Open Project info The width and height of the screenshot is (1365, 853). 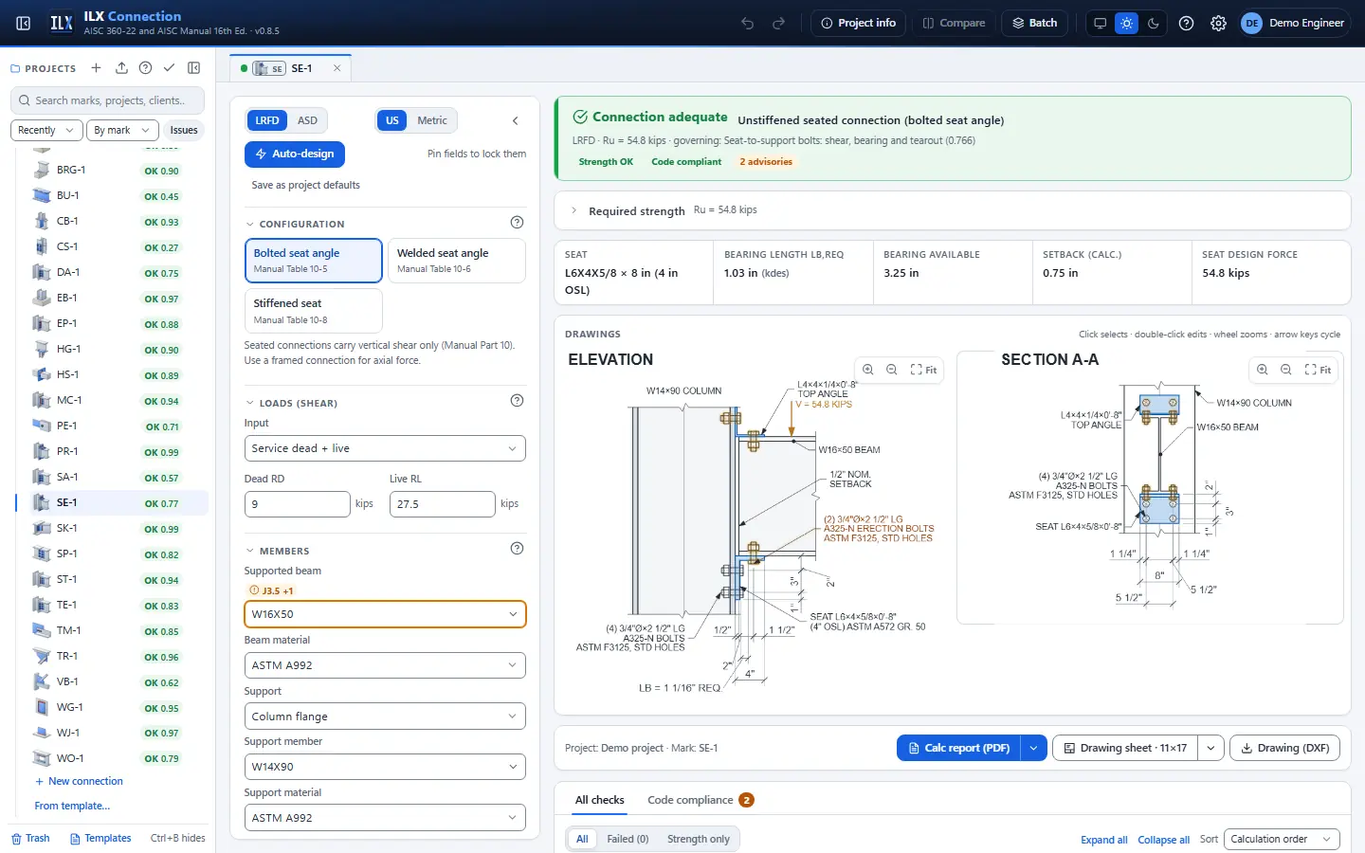(859, 23)
